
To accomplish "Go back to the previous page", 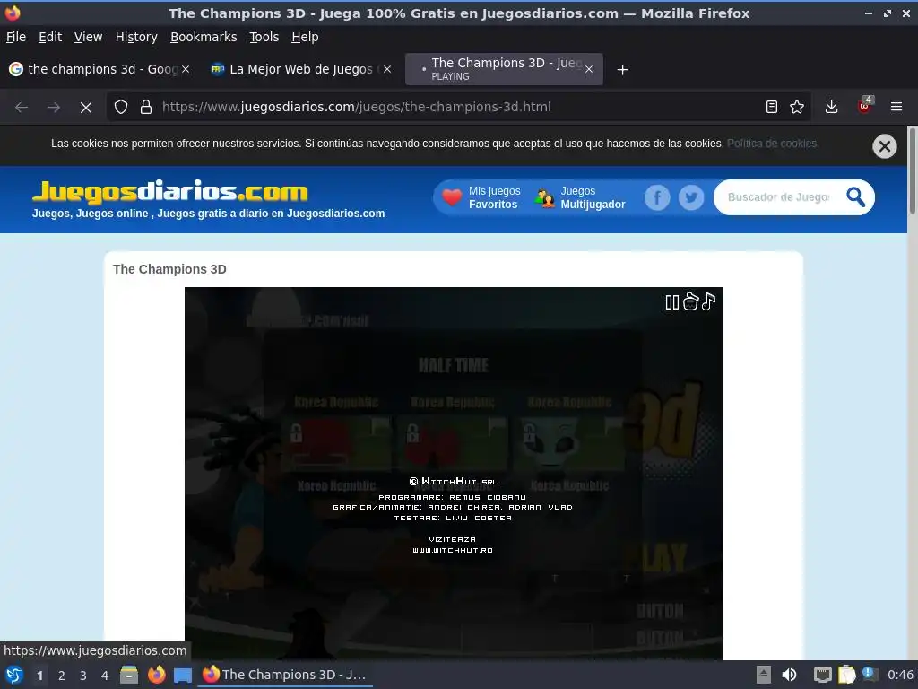I will point(22,108).
